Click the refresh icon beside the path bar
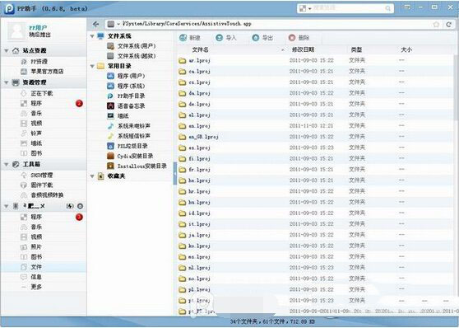The width and height of the screenshot is (459, 328). point(448,25)
